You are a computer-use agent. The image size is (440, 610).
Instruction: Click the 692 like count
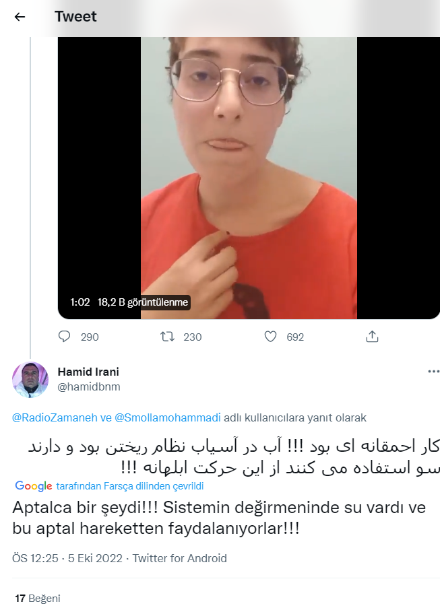pyautogui.click(x=295, y=337)
